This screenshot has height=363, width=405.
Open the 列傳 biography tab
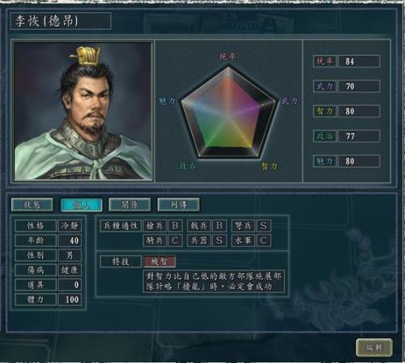(x=178, y=205)
